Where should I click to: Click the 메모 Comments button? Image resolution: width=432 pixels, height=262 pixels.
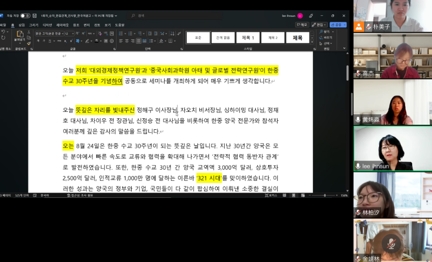pos(302,24)
